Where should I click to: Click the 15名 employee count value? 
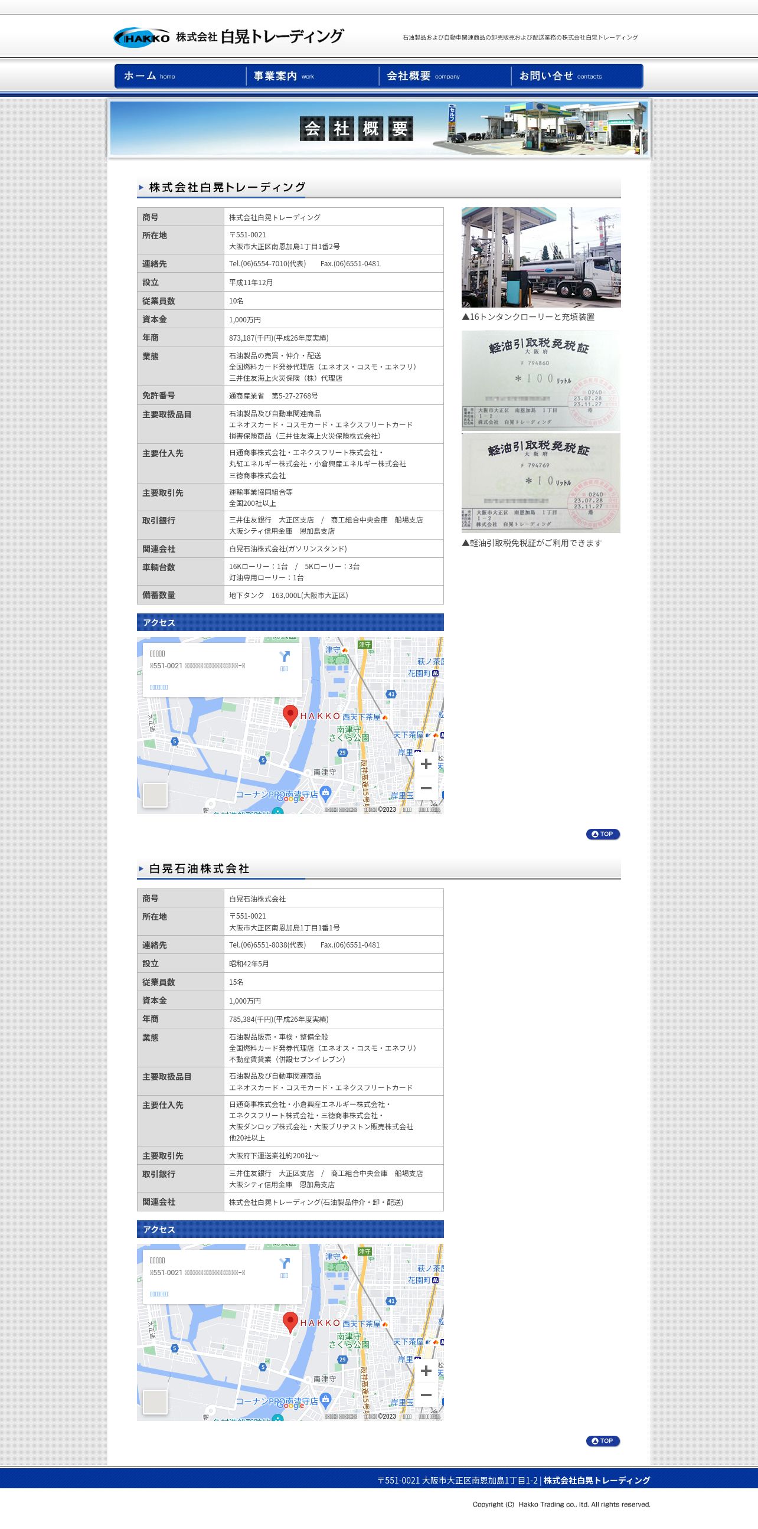236,982
